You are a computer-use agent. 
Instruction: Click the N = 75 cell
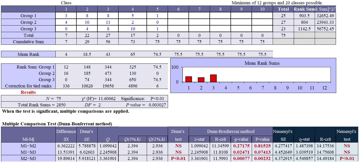(53, 99)
